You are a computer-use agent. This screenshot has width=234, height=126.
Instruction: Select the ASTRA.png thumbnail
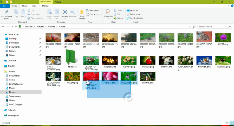pyautogui.click(x=223, y=38)
